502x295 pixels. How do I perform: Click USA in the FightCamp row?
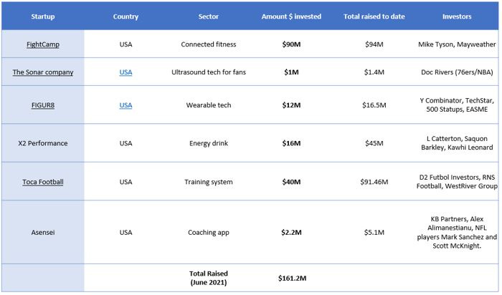126,44
